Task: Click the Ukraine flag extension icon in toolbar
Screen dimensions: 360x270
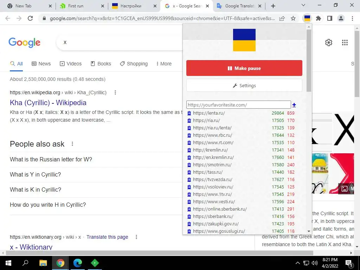Action: (x=307, y=18)
